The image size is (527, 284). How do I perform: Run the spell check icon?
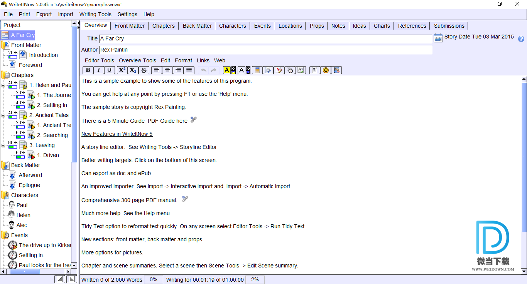click(301, 70)
